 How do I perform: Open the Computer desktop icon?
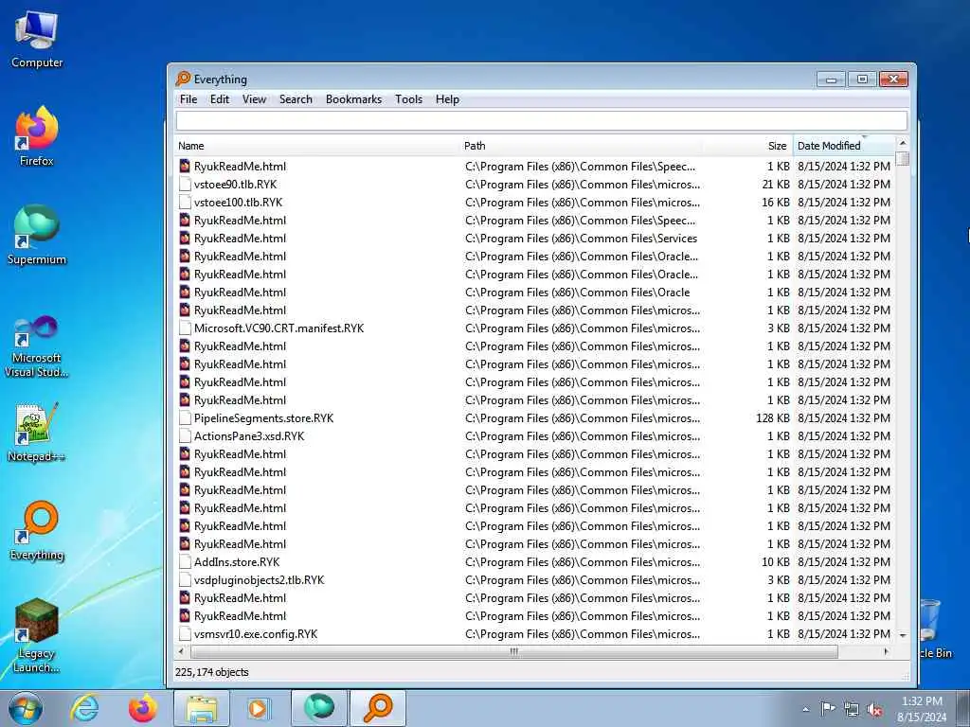tap(37, 40)
